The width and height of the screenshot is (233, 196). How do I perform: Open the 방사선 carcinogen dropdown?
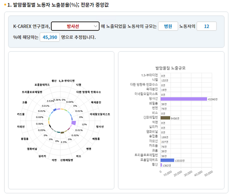(x=75, y=26)
